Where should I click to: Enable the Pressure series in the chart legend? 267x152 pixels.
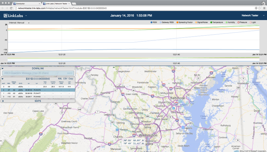[x=242, y=23]
